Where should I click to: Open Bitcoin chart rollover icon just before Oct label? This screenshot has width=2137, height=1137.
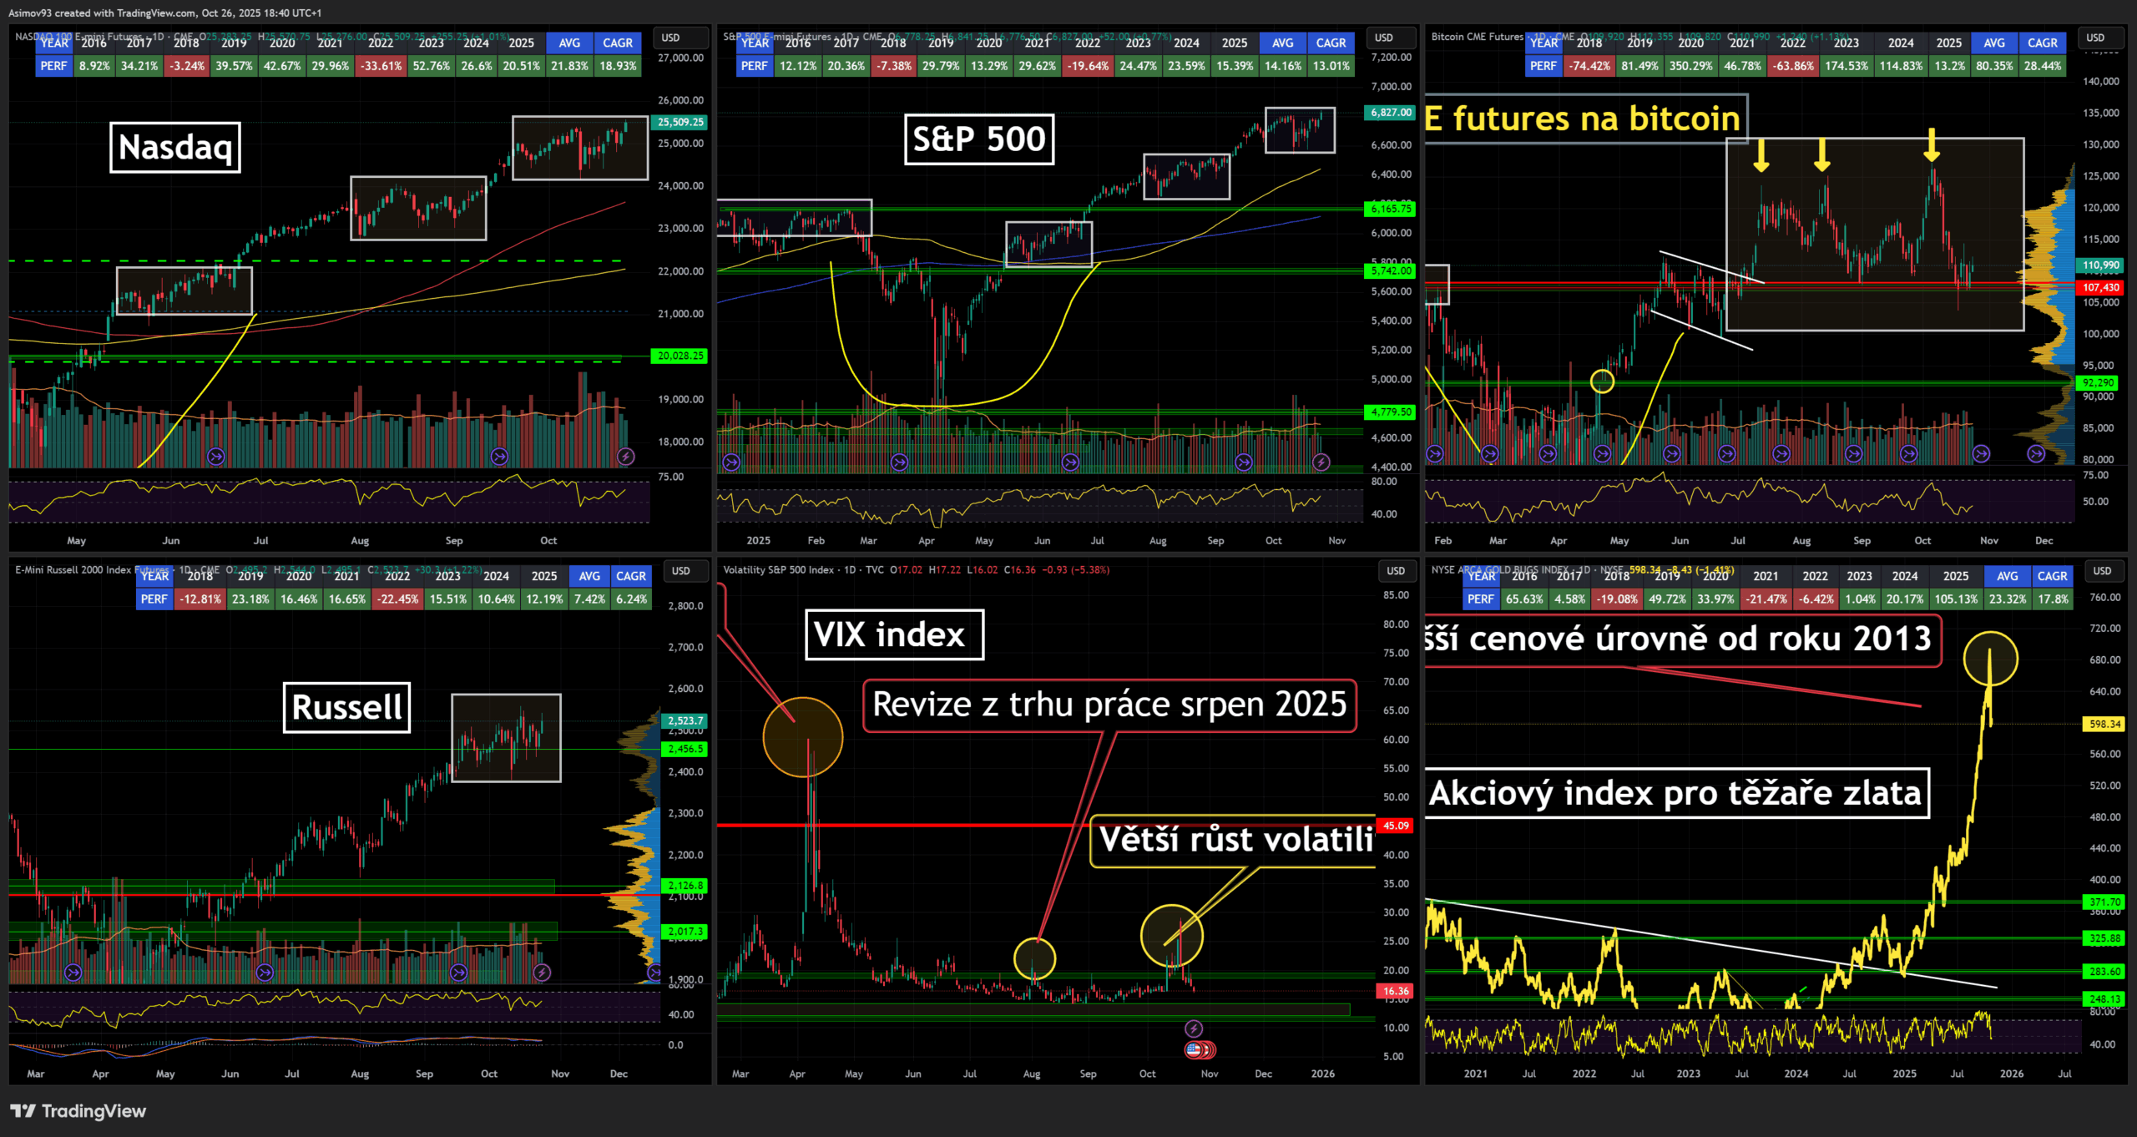1908,453
